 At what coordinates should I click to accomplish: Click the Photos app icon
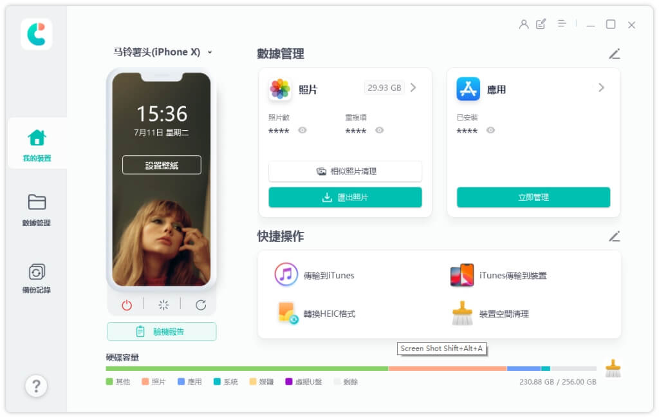[280, 89]
